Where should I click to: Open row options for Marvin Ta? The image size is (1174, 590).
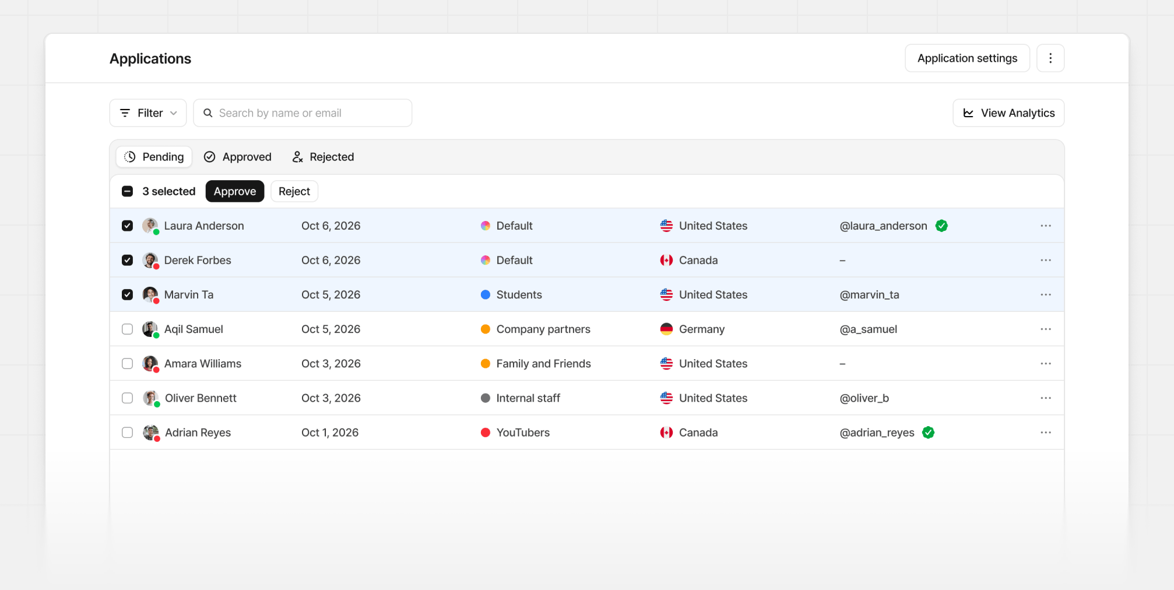coord(1046,294)
